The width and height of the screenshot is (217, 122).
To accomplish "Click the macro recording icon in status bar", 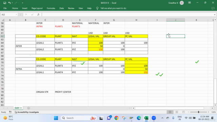I will click(10, 112).
